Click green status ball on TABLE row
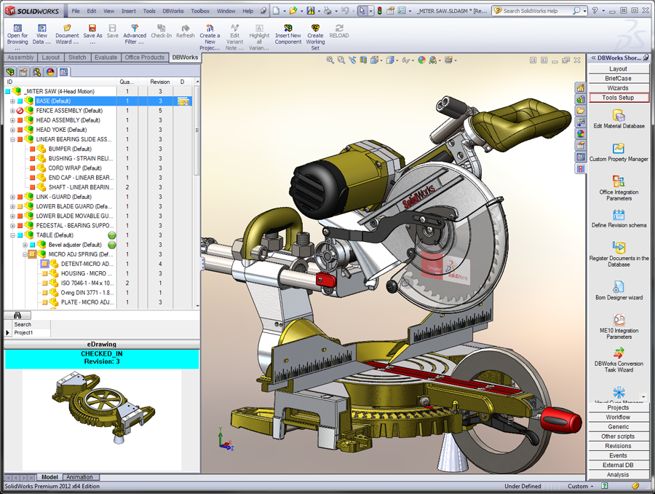The height and width of the screenshot is (494, 655). tap(112, 235)
